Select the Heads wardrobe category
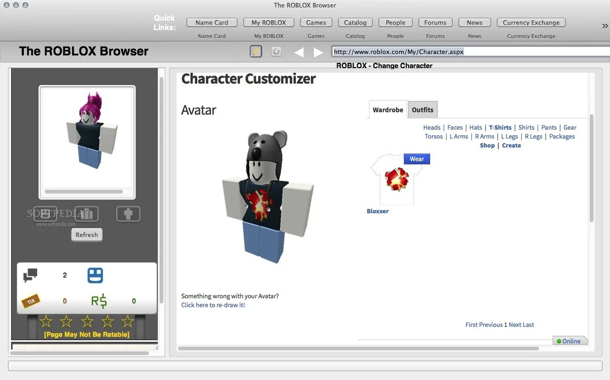Screen dimensions: 610x380 click(x=432, y=127)
